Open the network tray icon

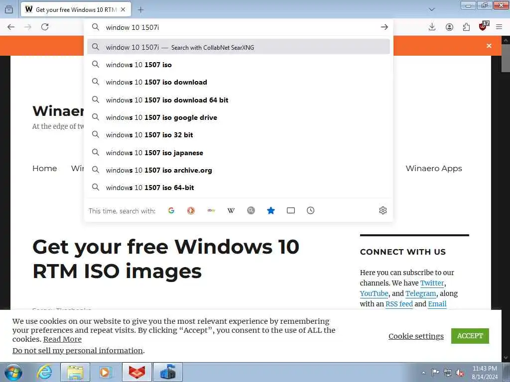pos(448,373)
